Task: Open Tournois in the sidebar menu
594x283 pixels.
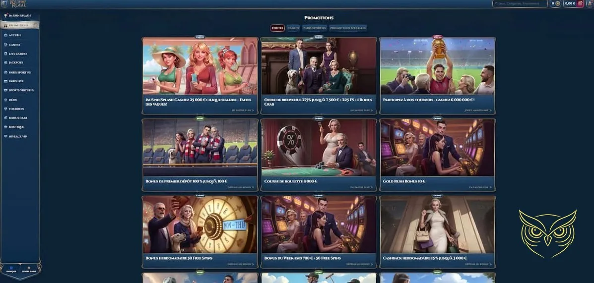Action: [x=16, y=109]
